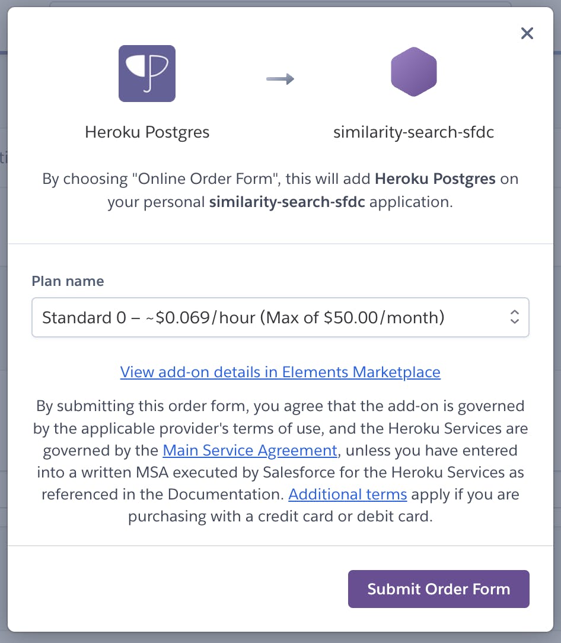The width and height of the screenshot is (561, 643).
Task: Click the right-pointing arrow between logos
Action: tap(280, 78)
